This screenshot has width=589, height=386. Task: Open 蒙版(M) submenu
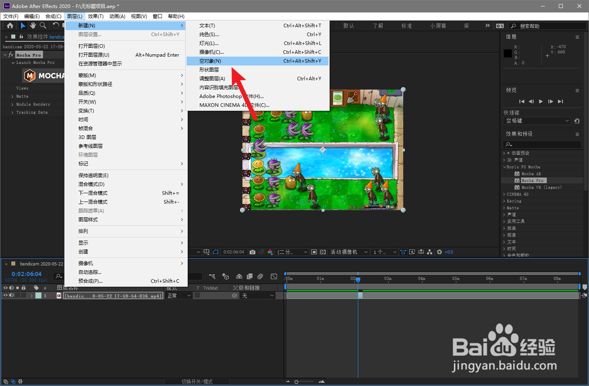coord(126,76)
